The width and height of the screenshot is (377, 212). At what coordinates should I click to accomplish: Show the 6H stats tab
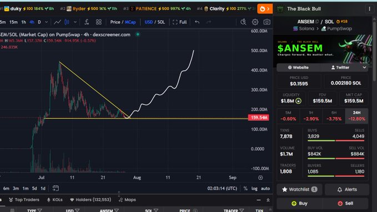click(x=334, y=116)
